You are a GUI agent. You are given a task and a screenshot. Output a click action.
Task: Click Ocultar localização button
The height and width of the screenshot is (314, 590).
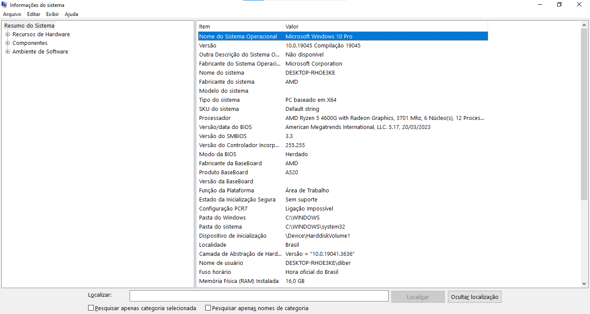[x=475, y=297]
